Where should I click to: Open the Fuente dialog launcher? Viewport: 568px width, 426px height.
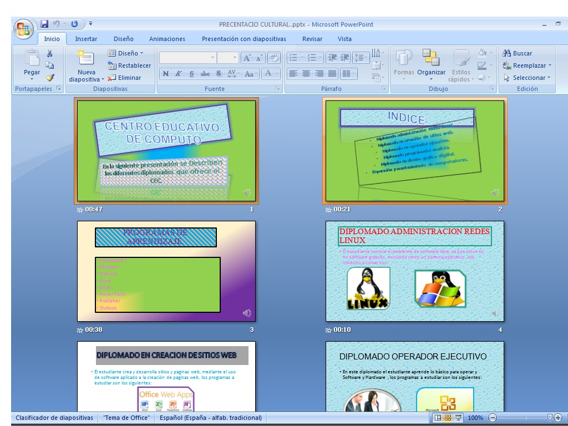click(278, 88)
